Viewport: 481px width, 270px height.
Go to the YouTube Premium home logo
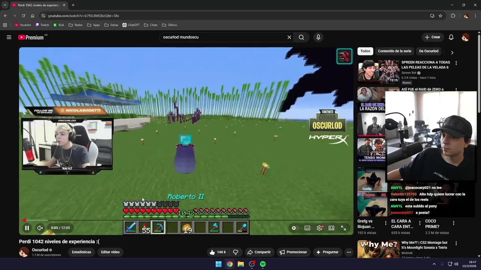click(31, 37)
